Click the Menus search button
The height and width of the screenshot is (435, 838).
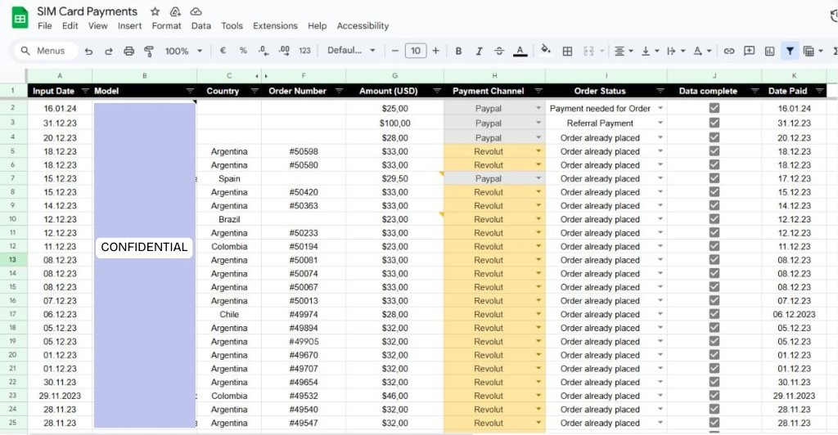43,51
